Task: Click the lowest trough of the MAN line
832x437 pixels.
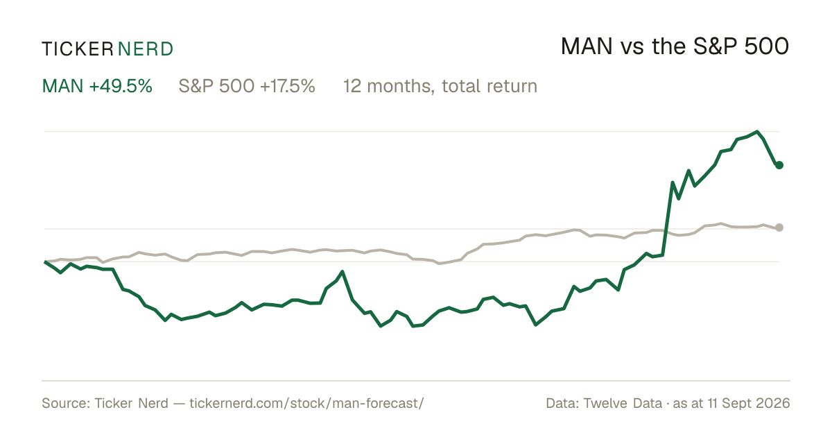Action: pyautogui.click(x=413, y=326)
